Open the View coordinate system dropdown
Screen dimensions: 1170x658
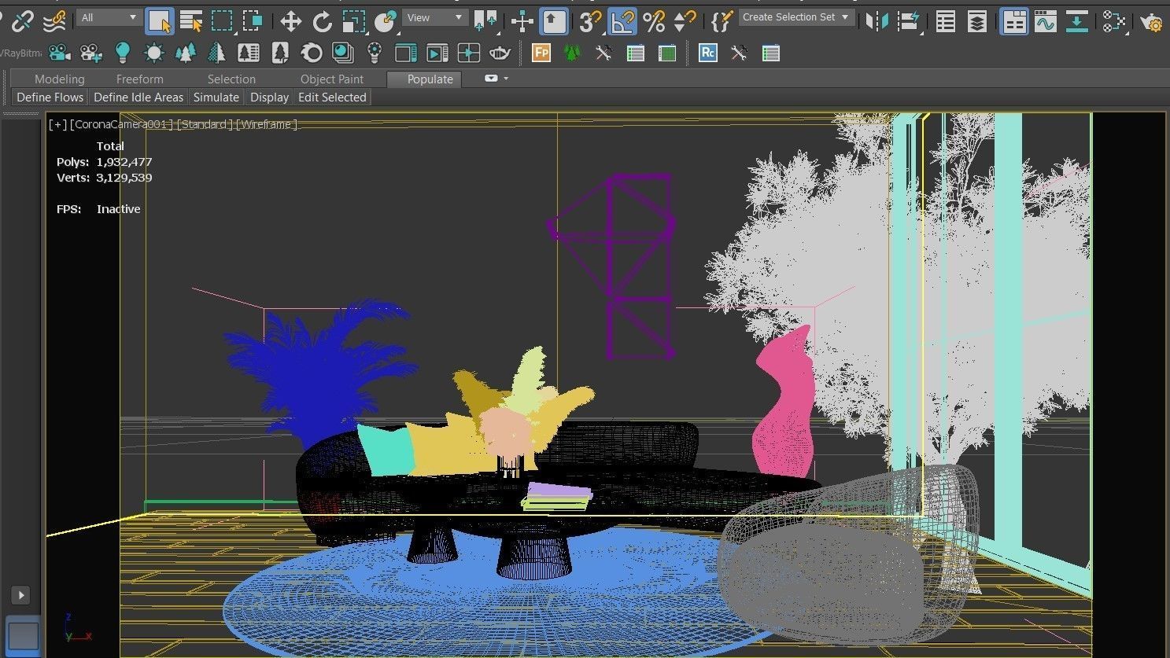click(x=435, y=17)
